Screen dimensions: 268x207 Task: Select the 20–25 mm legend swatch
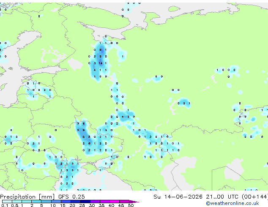[75, 202]
